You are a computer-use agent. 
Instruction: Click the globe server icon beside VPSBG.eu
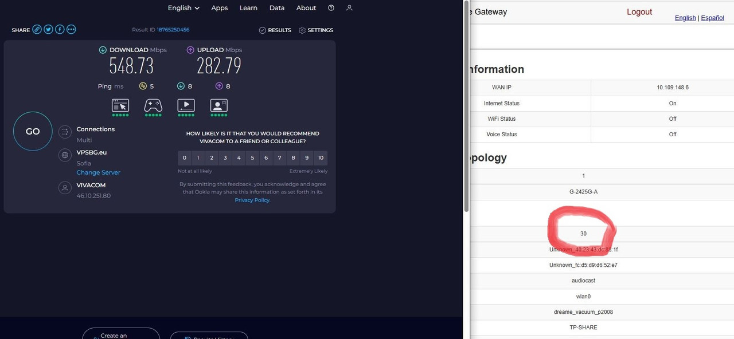tap(65, 155)
